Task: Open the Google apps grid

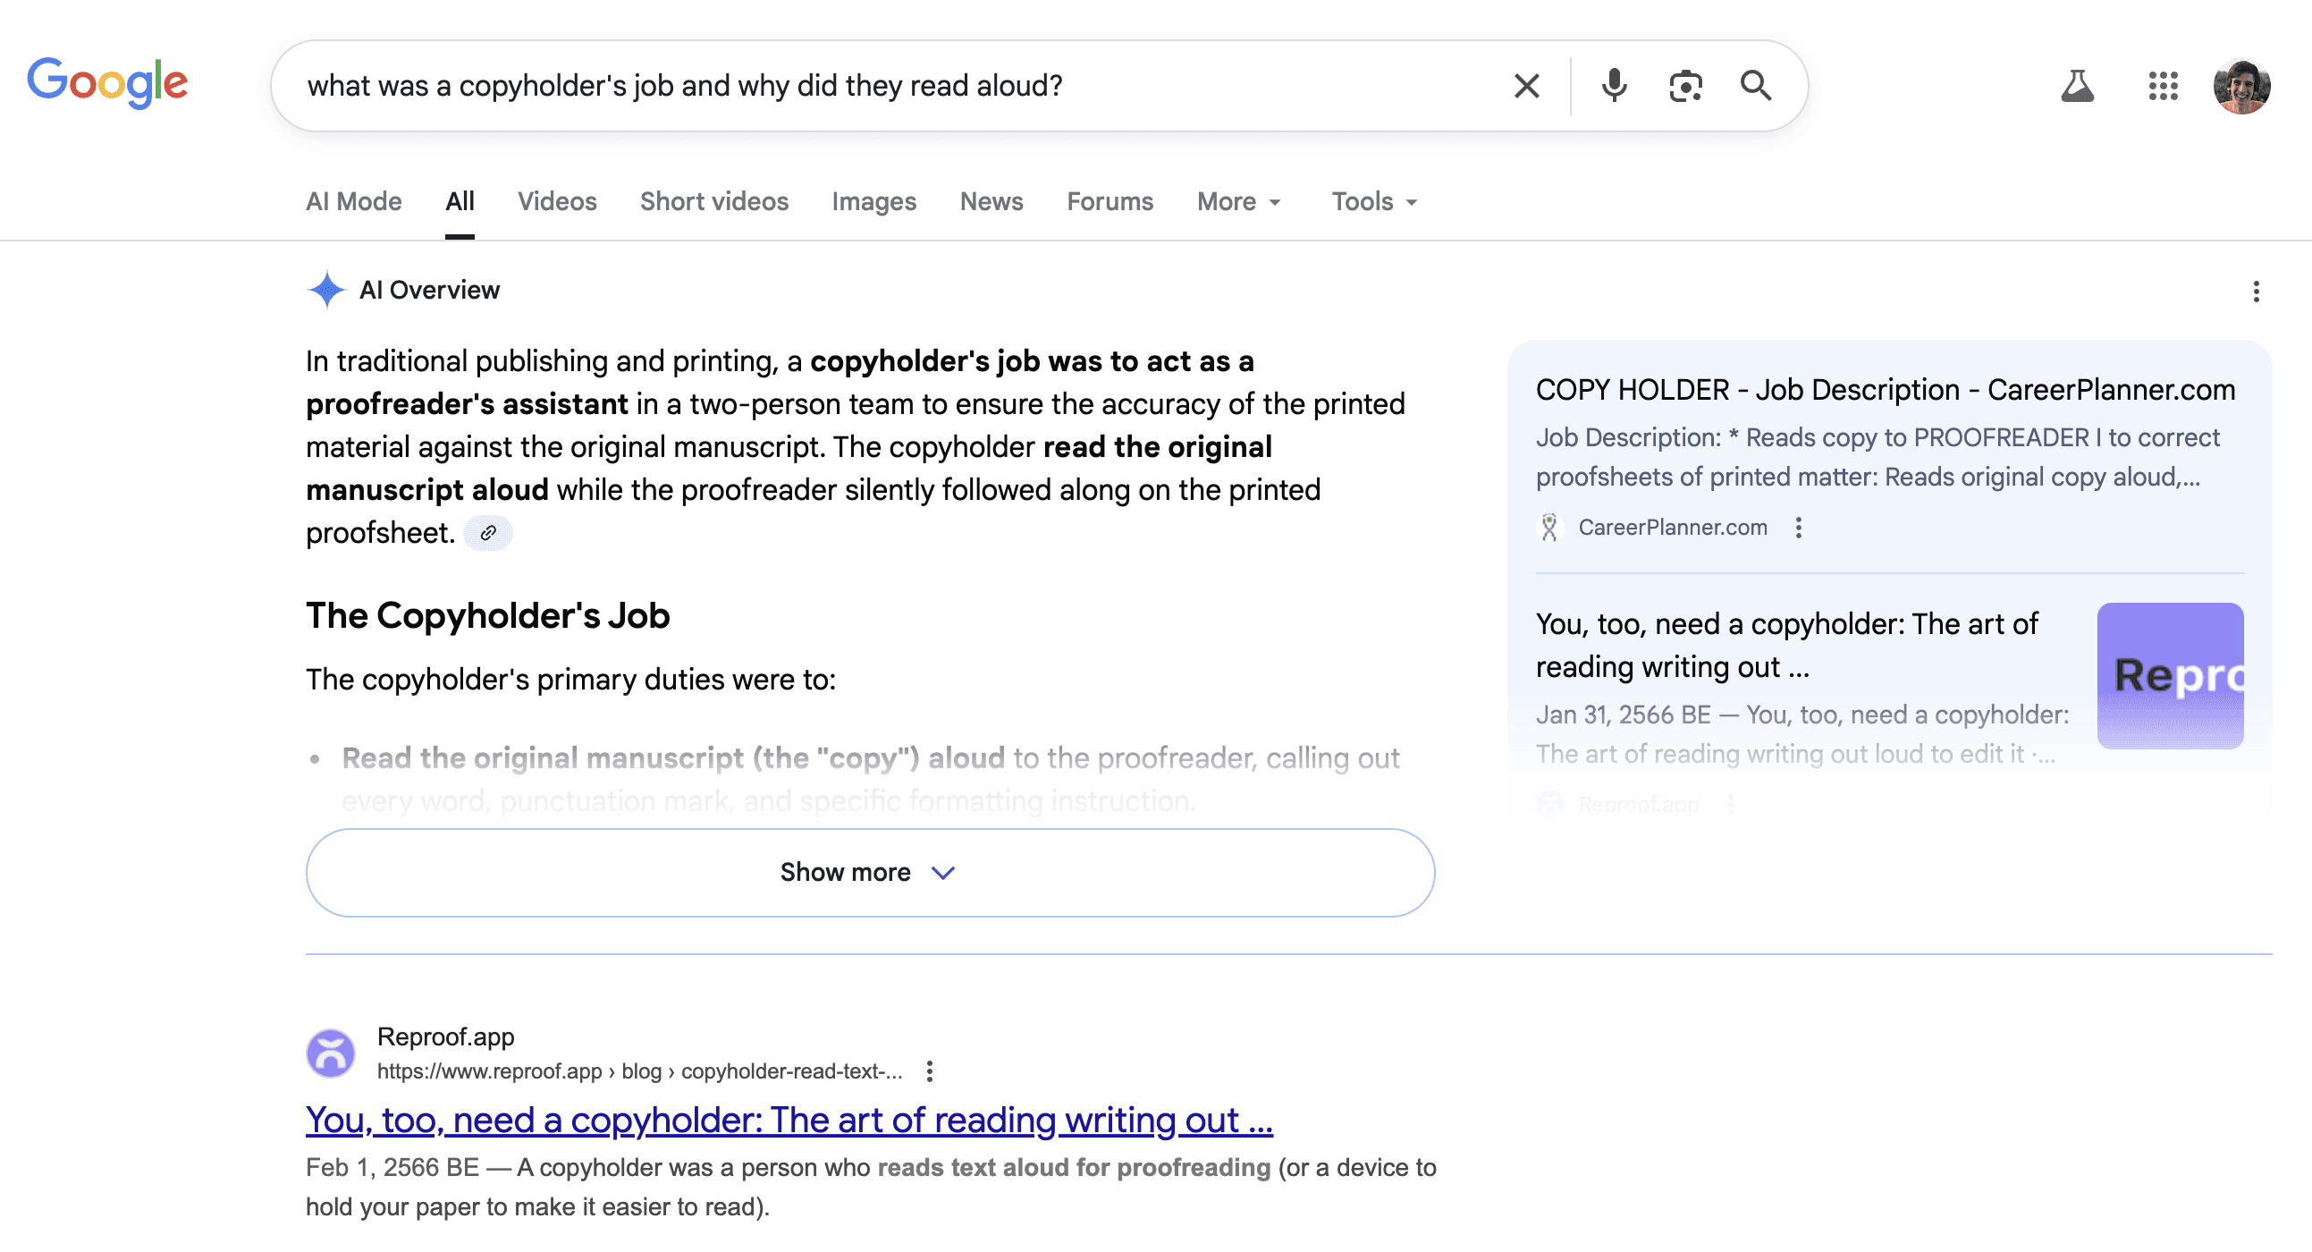Action: coord(2163,86)
